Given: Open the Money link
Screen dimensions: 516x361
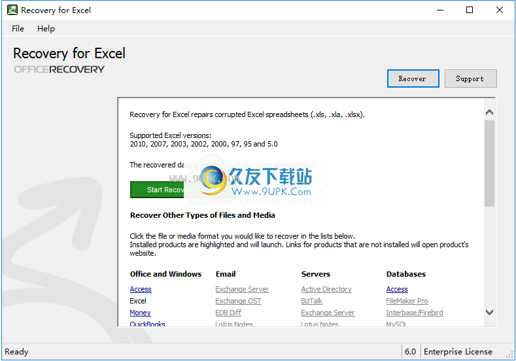Looking at the screenshot, I should [x=140, y=313].
